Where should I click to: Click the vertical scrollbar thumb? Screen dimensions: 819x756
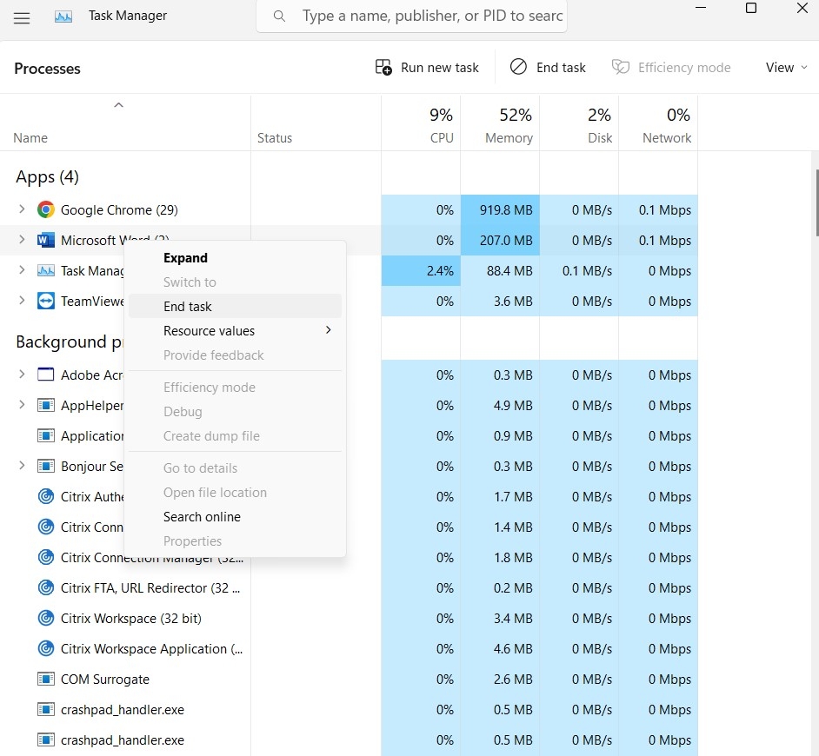816,202
